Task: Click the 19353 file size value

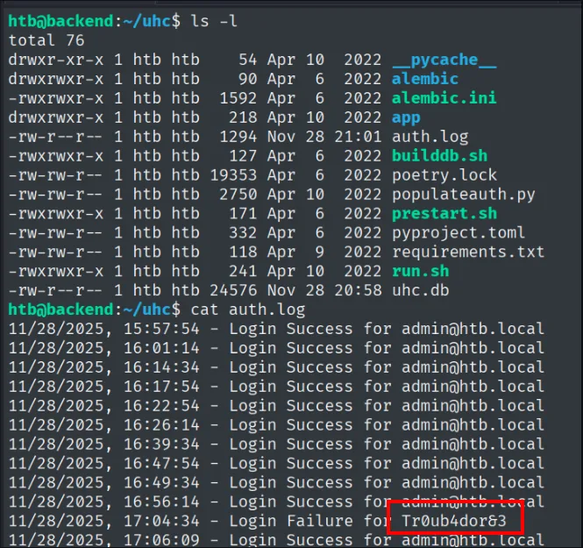Action: click(x=233, y=175)
